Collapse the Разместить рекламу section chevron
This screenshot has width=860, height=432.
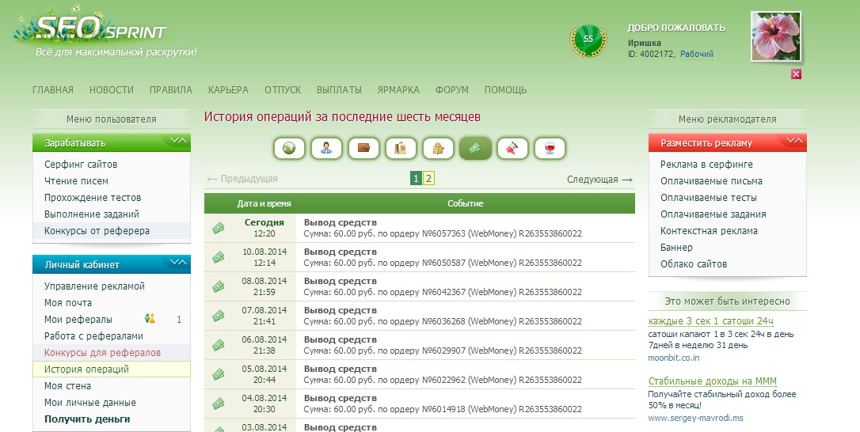(794, 142)
